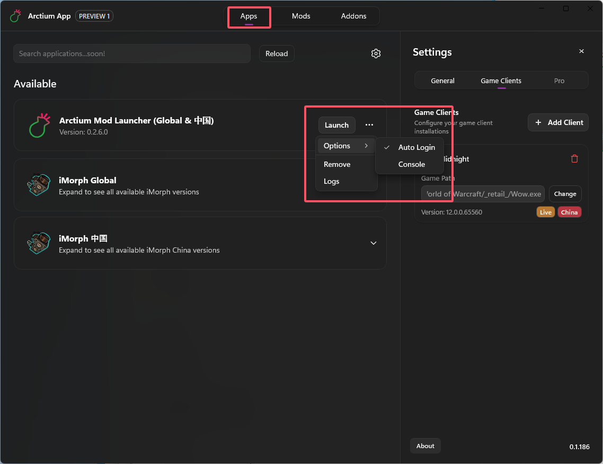Viewport: 603px width, 464px height.
Task: Choose Remove from the context menu
Action: (x=337, y=164)
